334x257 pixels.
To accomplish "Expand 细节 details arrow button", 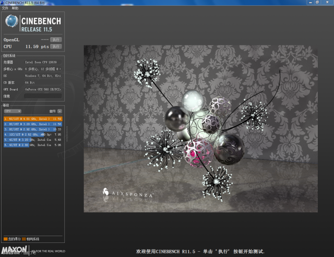I will click(x=59, y=111).
